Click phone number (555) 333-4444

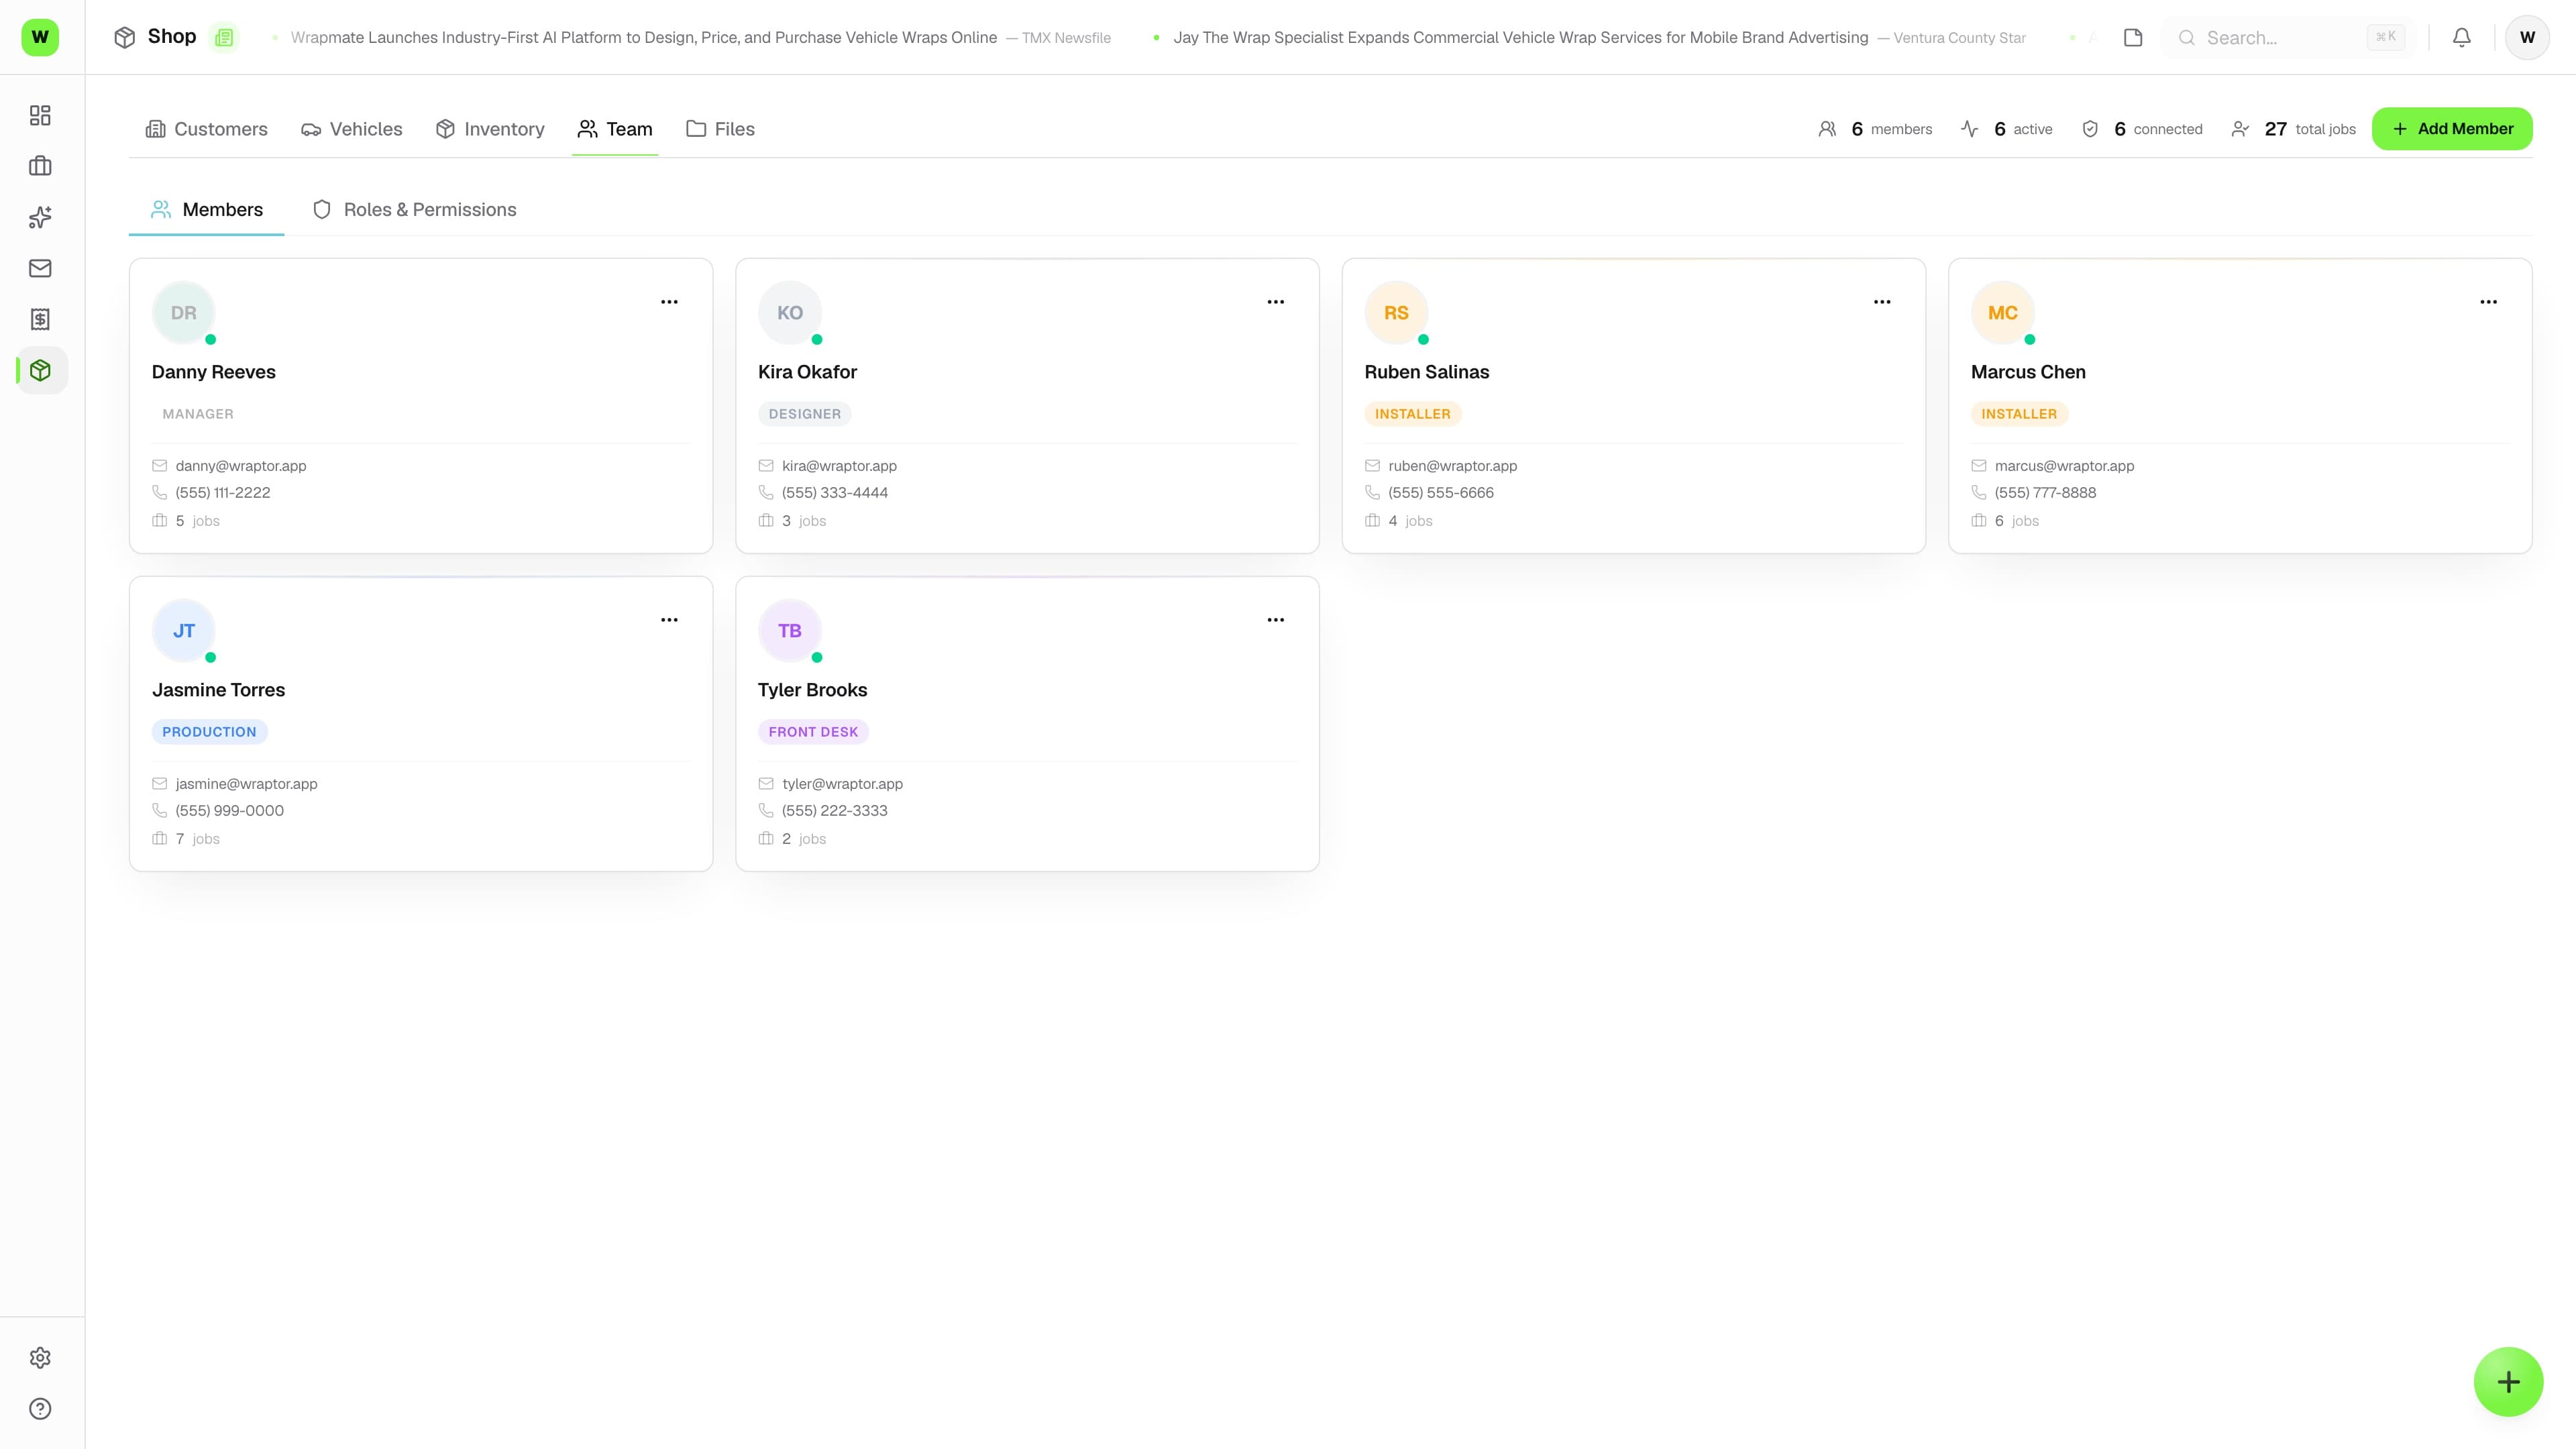tap(835, 493)
